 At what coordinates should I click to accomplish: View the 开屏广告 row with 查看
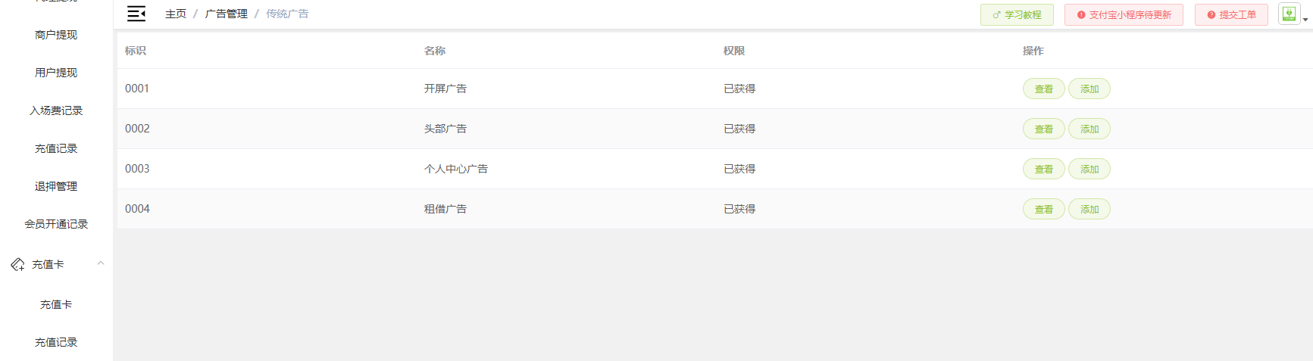[x=1044, y=89]
